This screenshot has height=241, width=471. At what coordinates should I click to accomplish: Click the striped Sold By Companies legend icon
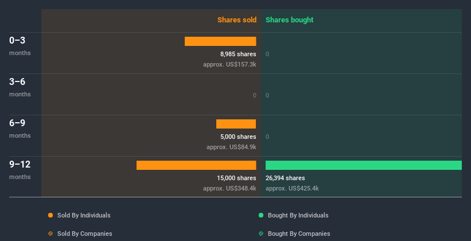[50, 234]
